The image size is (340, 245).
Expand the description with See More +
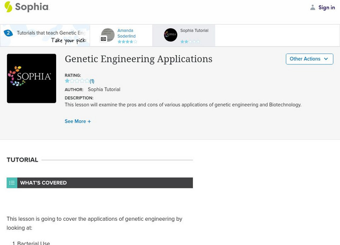pyautogui.click(x=78, y=121)
